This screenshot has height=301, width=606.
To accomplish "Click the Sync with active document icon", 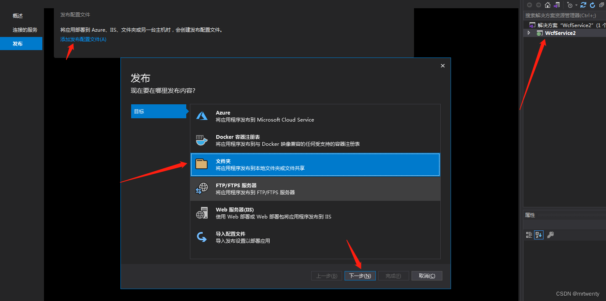I will point(583,5).
